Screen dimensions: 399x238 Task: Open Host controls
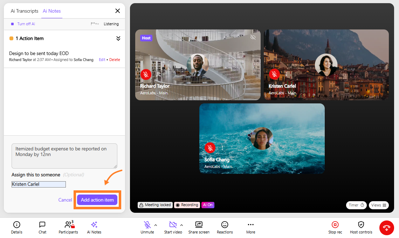pyautogui.click(x=361, y=227)
